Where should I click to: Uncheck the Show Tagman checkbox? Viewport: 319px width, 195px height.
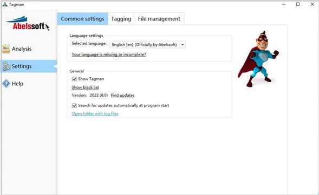pos(74,79)
